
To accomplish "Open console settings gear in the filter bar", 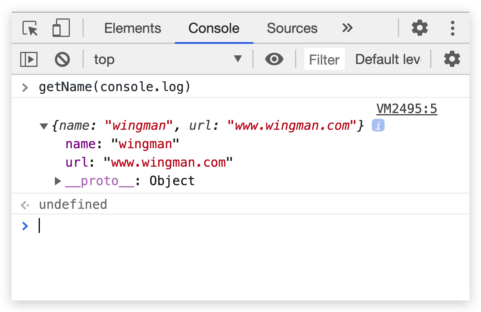I will click(x=452, y=59).
